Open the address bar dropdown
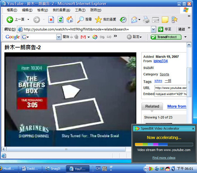Image resolution: width=197 pixels, height=173 pixels. pyautogui.click(x=153, y=29)
